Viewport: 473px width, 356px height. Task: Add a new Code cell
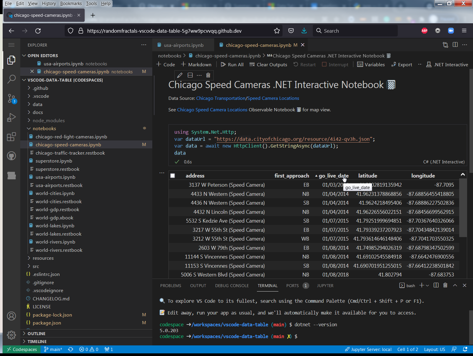coord(166,64)
